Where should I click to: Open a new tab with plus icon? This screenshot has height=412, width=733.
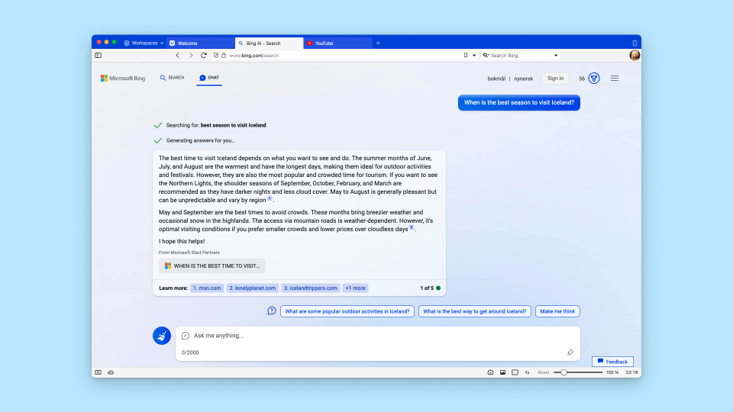(x=378, y=43)
